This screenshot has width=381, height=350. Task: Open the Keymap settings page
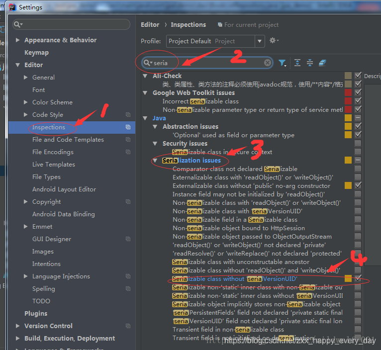[36, 53]
